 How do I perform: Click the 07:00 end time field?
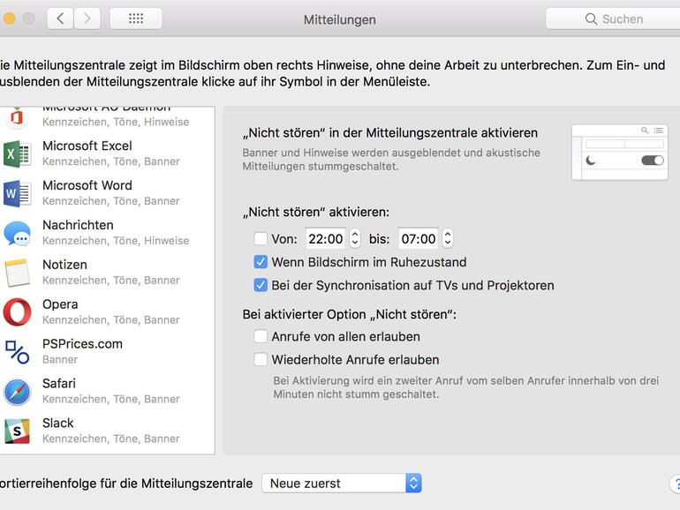pyautogui.click(x=419, y=238)
